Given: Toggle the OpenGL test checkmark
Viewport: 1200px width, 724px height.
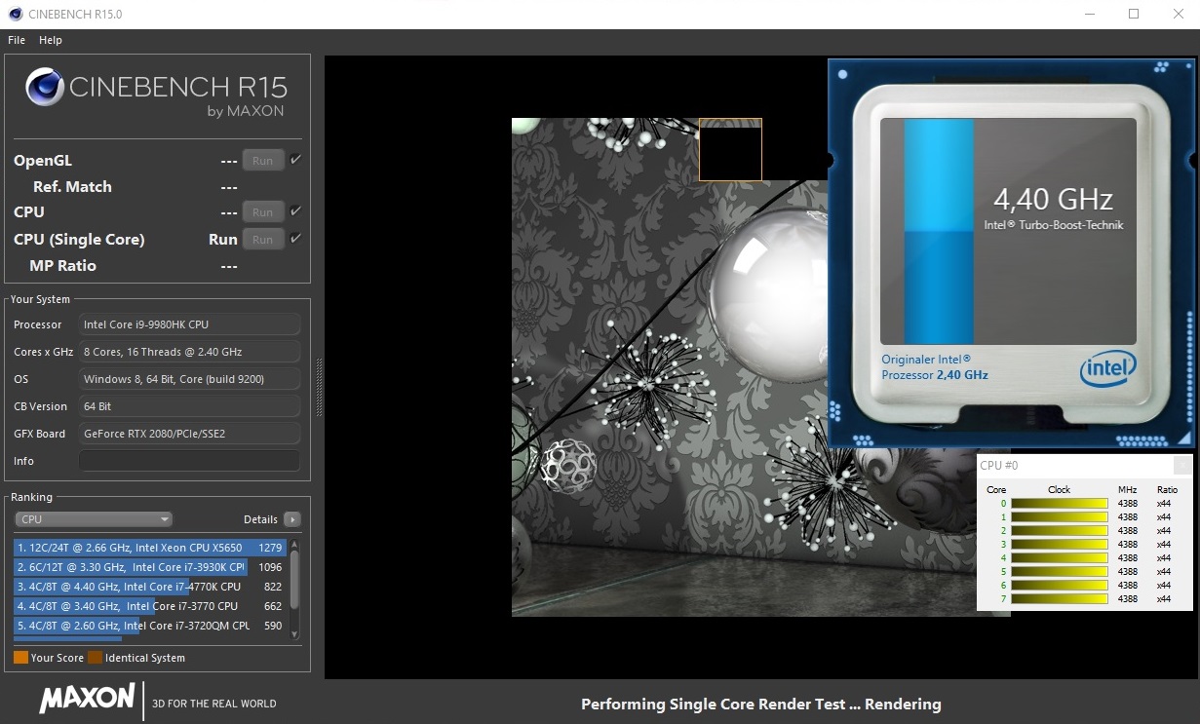Looking at the screenshot, I should pyautogui.click(x=295, y=160).
